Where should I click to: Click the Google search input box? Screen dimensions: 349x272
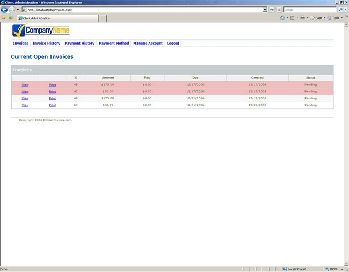point(309,10)
